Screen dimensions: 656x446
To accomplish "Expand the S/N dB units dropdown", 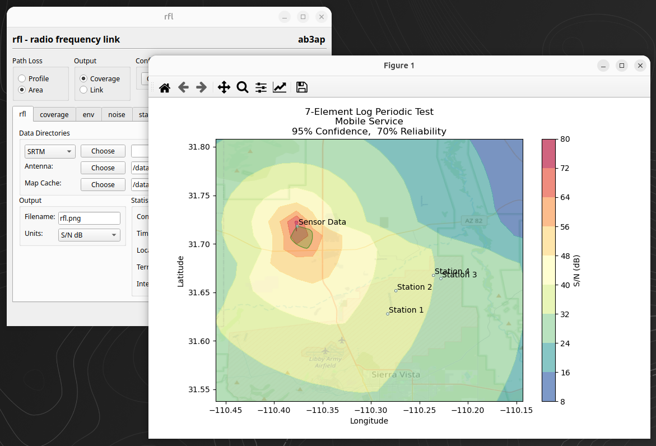I will 89,235.
